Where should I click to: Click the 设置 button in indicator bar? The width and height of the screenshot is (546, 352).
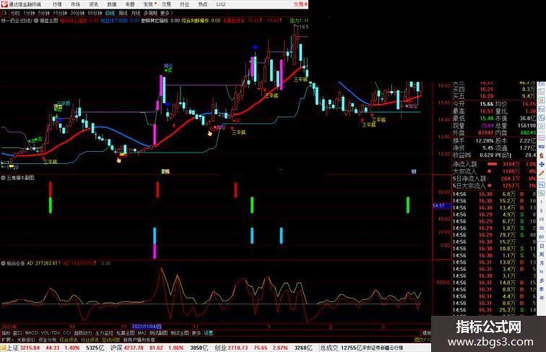(x=208, y=333)
